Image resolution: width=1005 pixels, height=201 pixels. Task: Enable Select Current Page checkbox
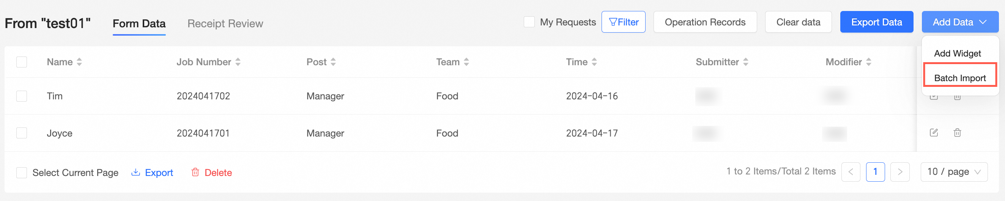click(x=22, y=173)
